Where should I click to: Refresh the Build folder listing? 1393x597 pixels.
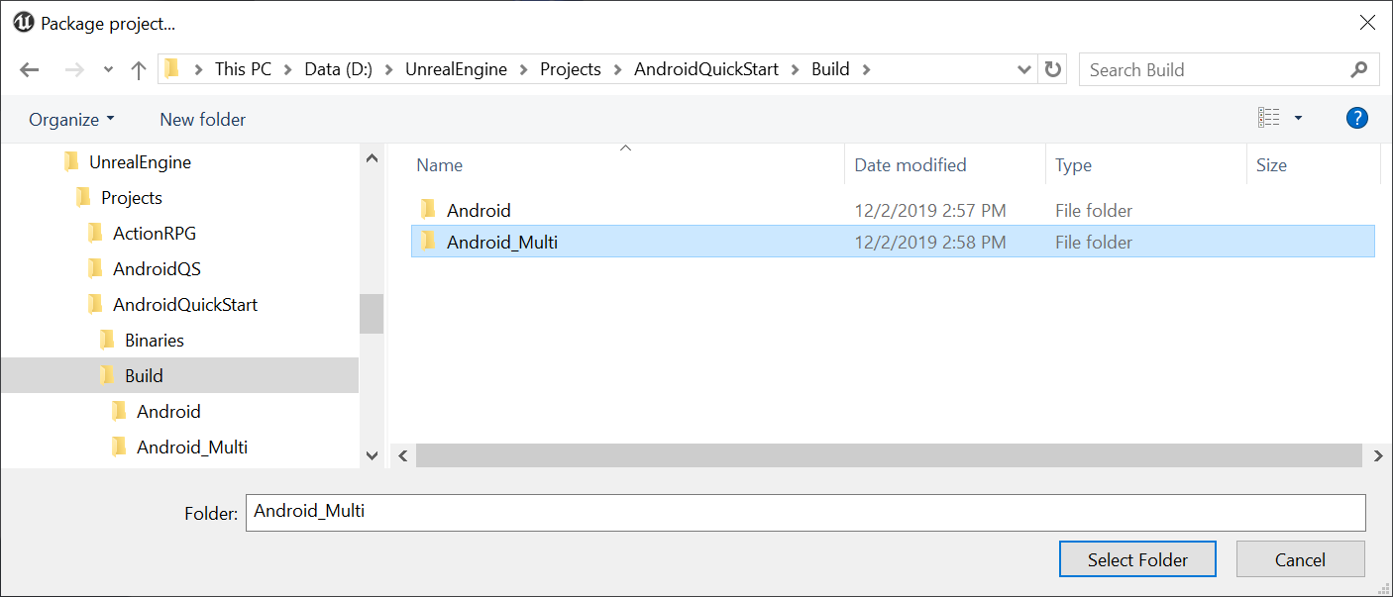pos(1053,69)
